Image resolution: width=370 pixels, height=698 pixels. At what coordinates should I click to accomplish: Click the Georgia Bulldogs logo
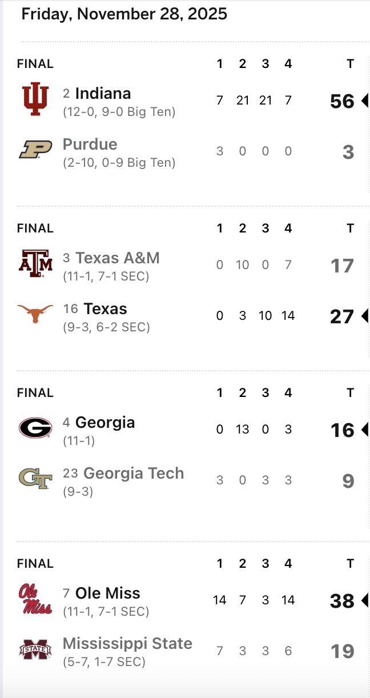click(x=35, y=427)
